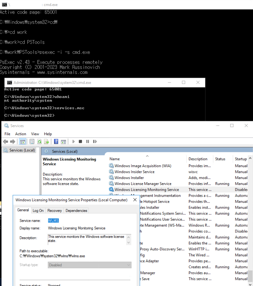Open the Help menu in Services
Screen dimensions: 253x286
point(48,134)
